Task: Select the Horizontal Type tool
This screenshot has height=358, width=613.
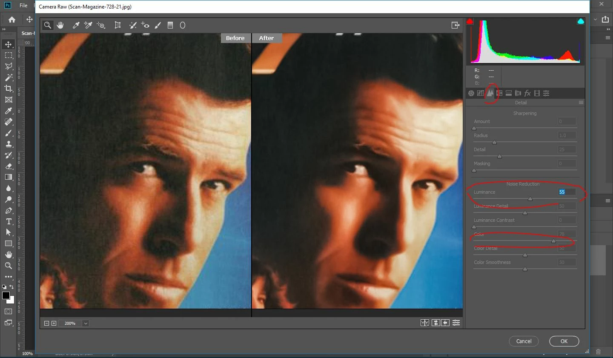Action: pyautogui.click(x=9, y=221)
